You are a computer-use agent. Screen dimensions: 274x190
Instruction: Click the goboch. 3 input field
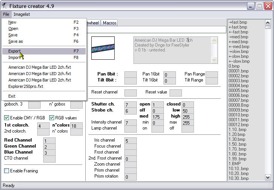click(35, 105)
